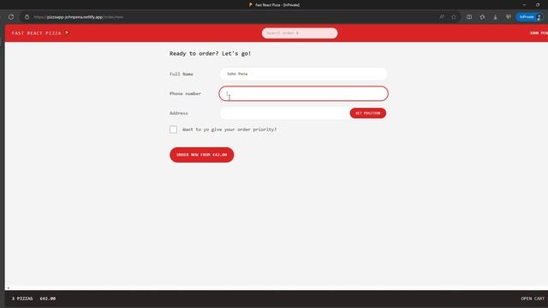
Task: Click the InPrivate profile button
Action: [x=530, y=17]
